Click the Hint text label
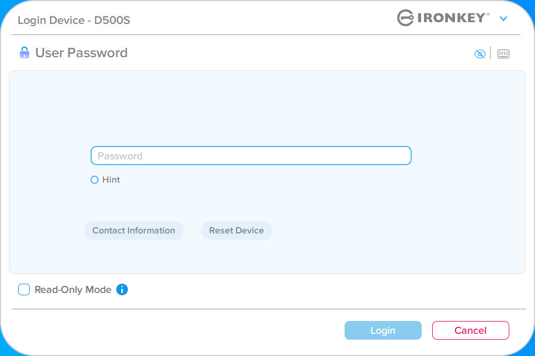 [x=111, y=180]
